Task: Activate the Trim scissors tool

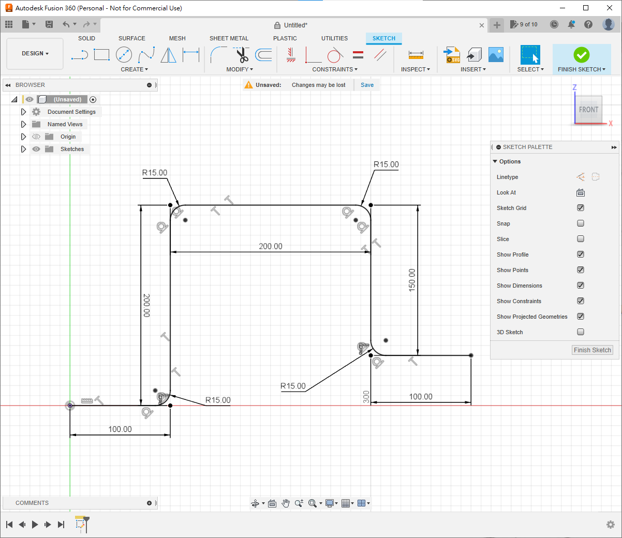Action: (242, 55)
